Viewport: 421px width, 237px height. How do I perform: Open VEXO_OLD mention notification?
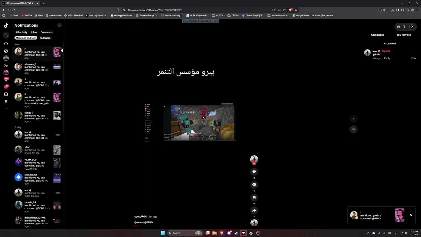[x=37, y=164]
